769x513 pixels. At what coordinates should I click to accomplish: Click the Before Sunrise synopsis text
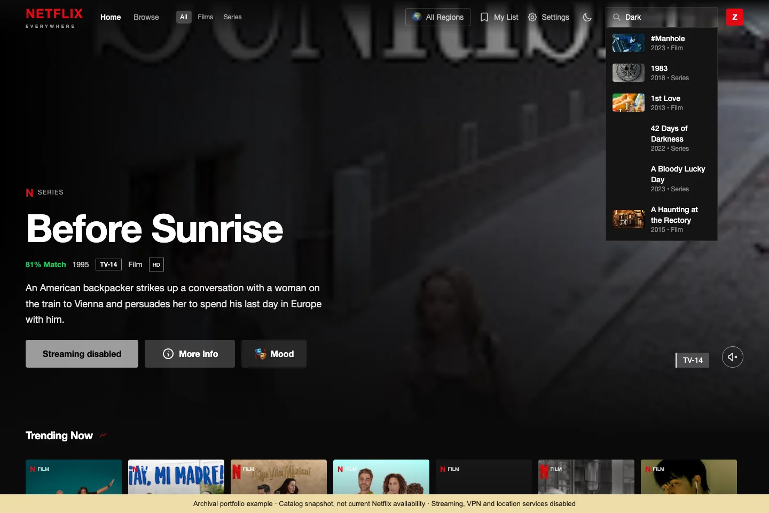[174, 304]
